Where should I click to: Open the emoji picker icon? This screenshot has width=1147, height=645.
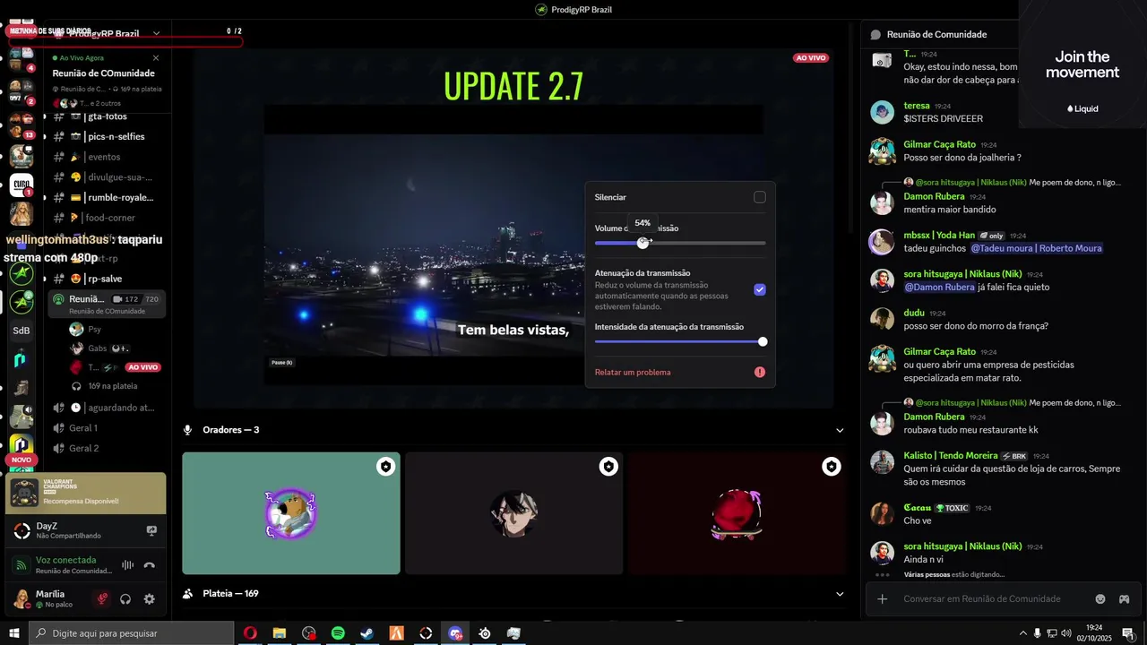coord(1100,599)
